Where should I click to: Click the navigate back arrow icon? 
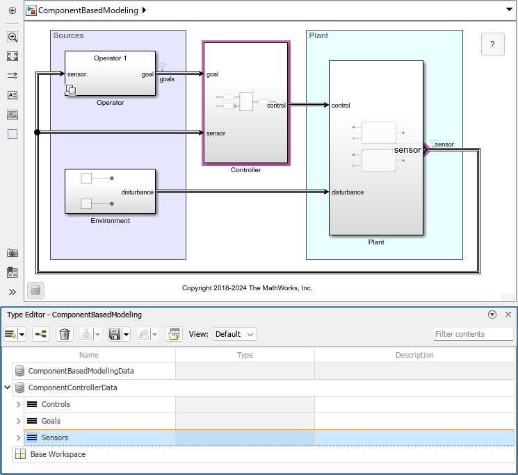point(13,11)
